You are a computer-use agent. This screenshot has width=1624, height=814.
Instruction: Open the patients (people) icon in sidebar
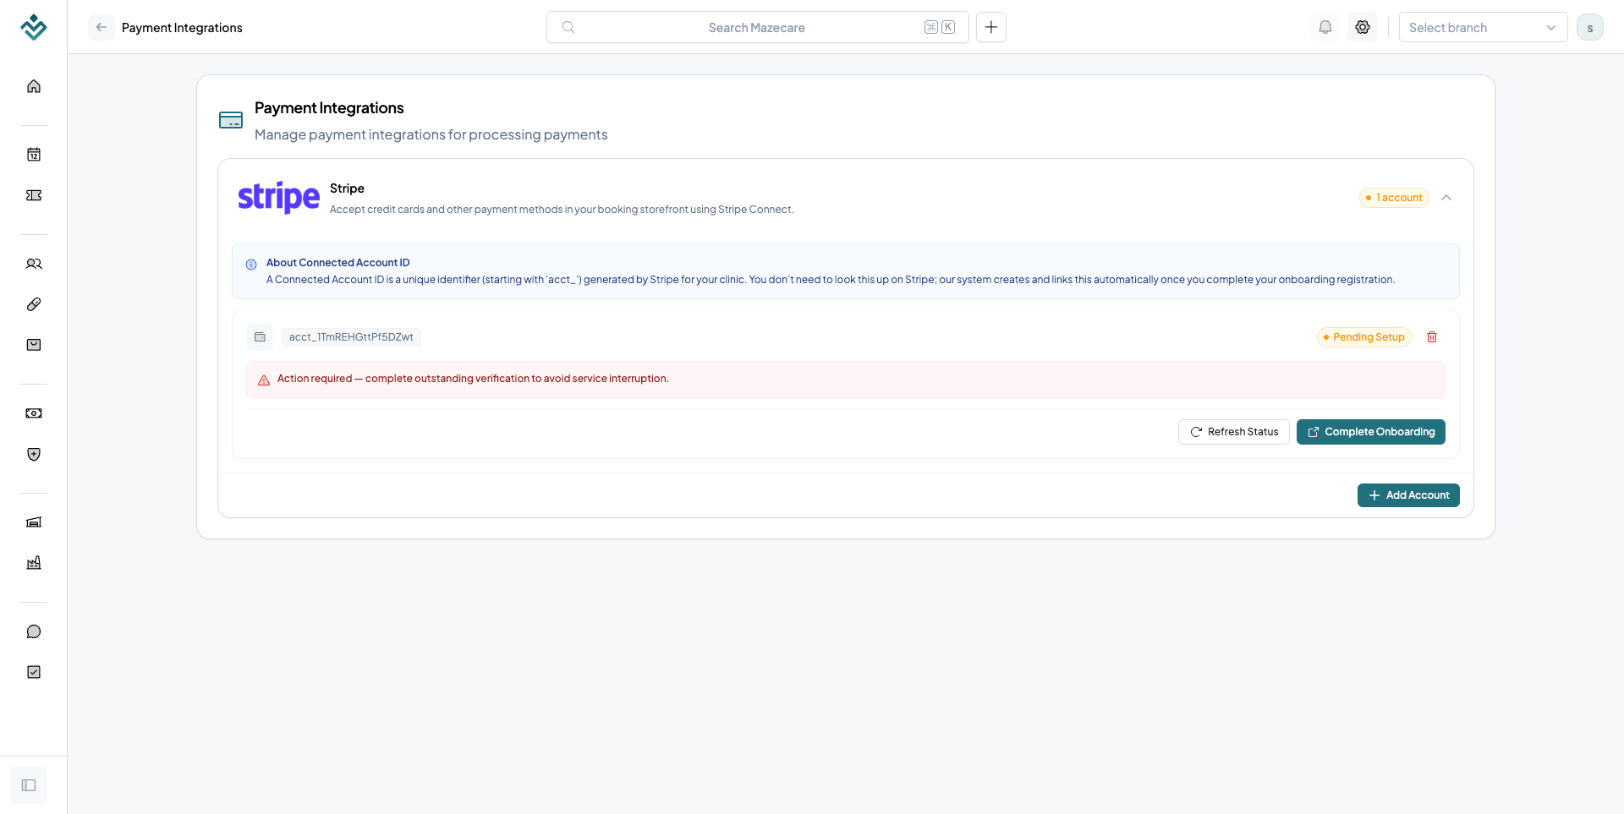coord(34,264)
